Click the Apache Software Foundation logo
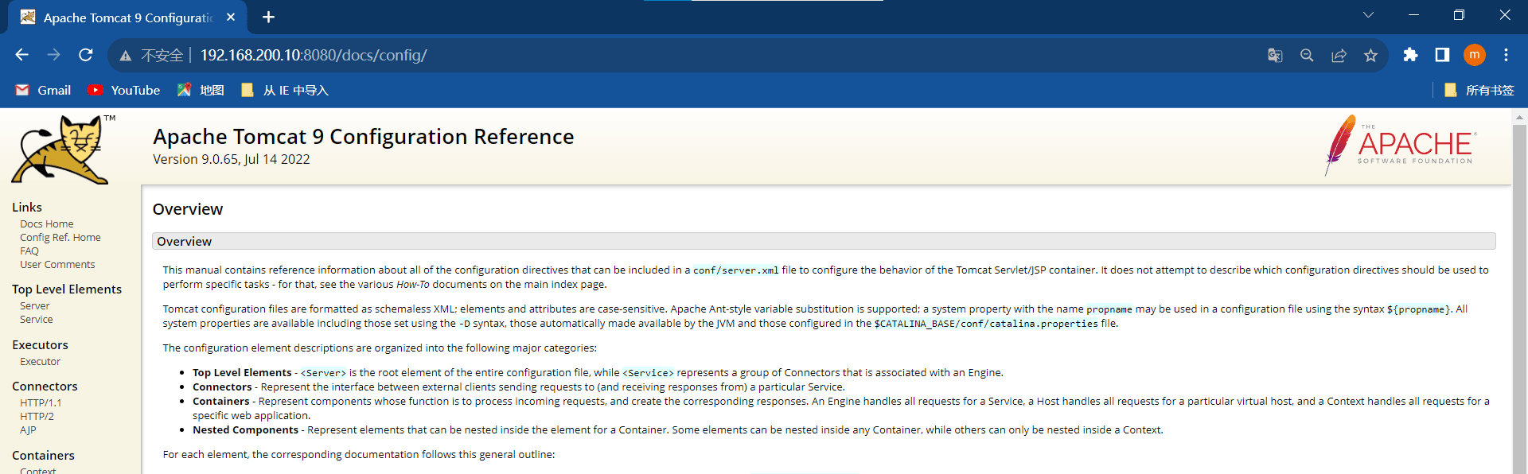Image resolution: width=1528 pixels, height=474 pixels. 1401,146
